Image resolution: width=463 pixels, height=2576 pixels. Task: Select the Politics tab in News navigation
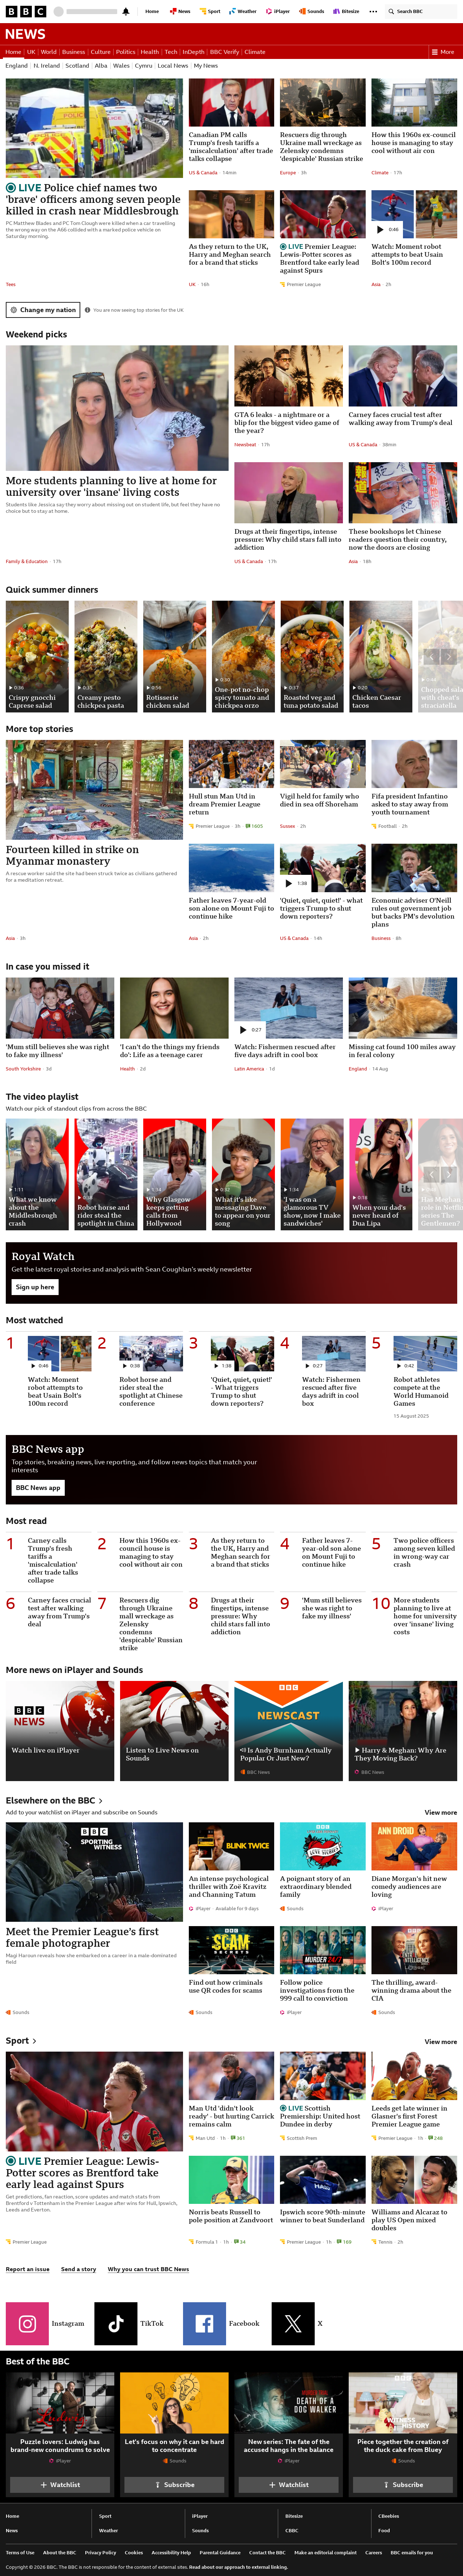pyautogui.click(x=125, y=52)
